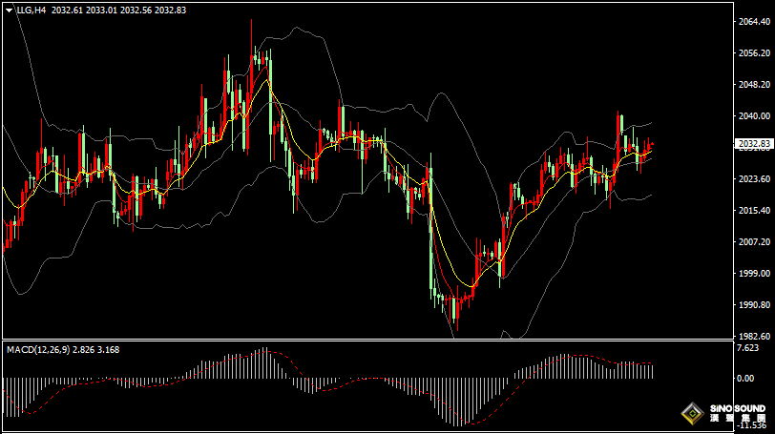Select the current price tag 2032.83

click(753, 144)
